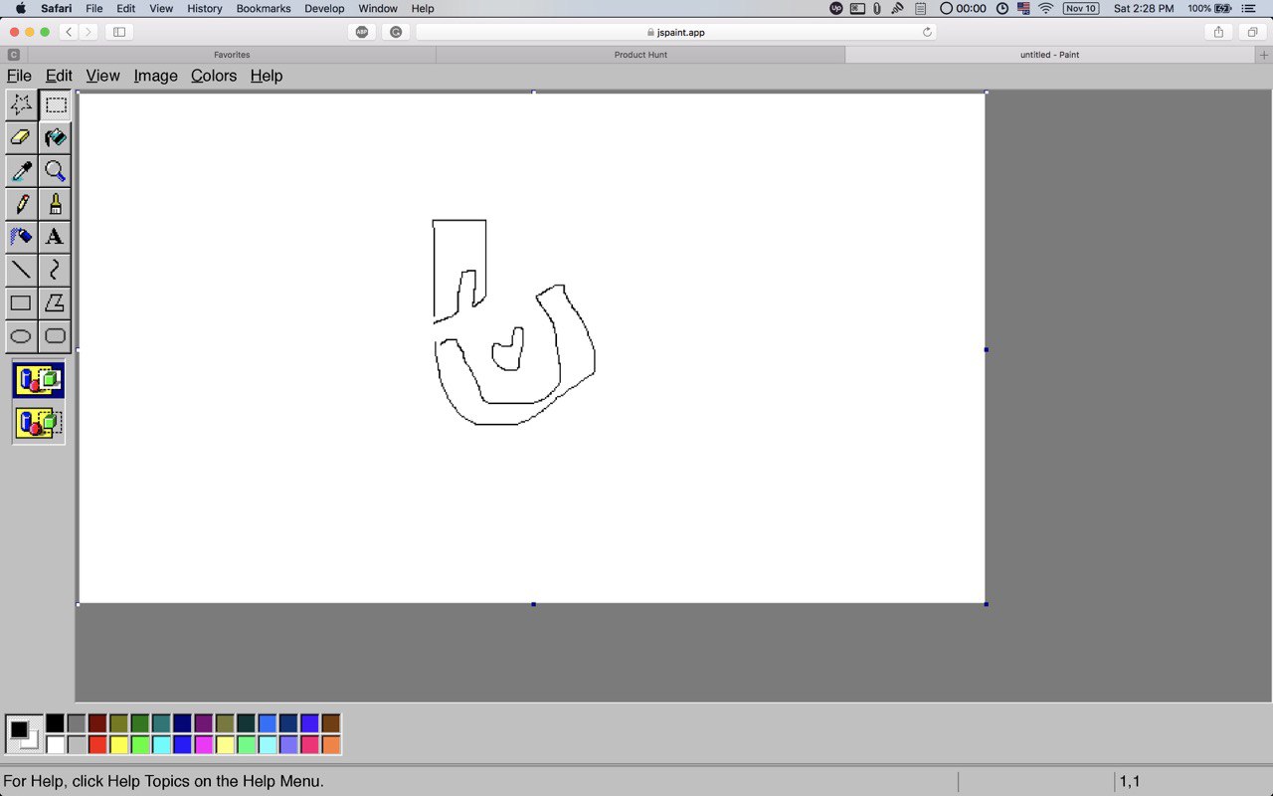Screen dimensions: 1273x796
Task: Select the bright yellow palette color
Action: (118, 744)
